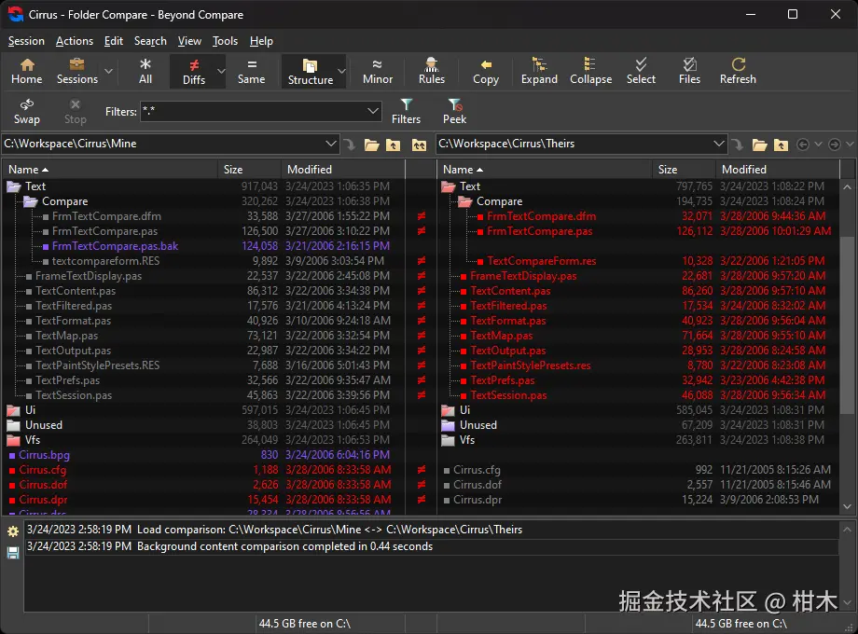858x634 pixels.
Task: Click the set-base-folders icon in center
Action: (419, 145)
